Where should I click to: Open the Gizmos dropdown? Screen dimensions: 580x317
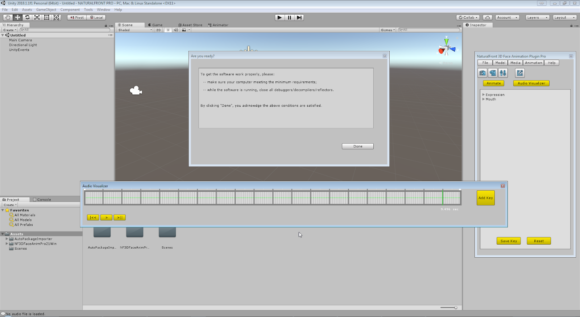(x=388, y=30)
